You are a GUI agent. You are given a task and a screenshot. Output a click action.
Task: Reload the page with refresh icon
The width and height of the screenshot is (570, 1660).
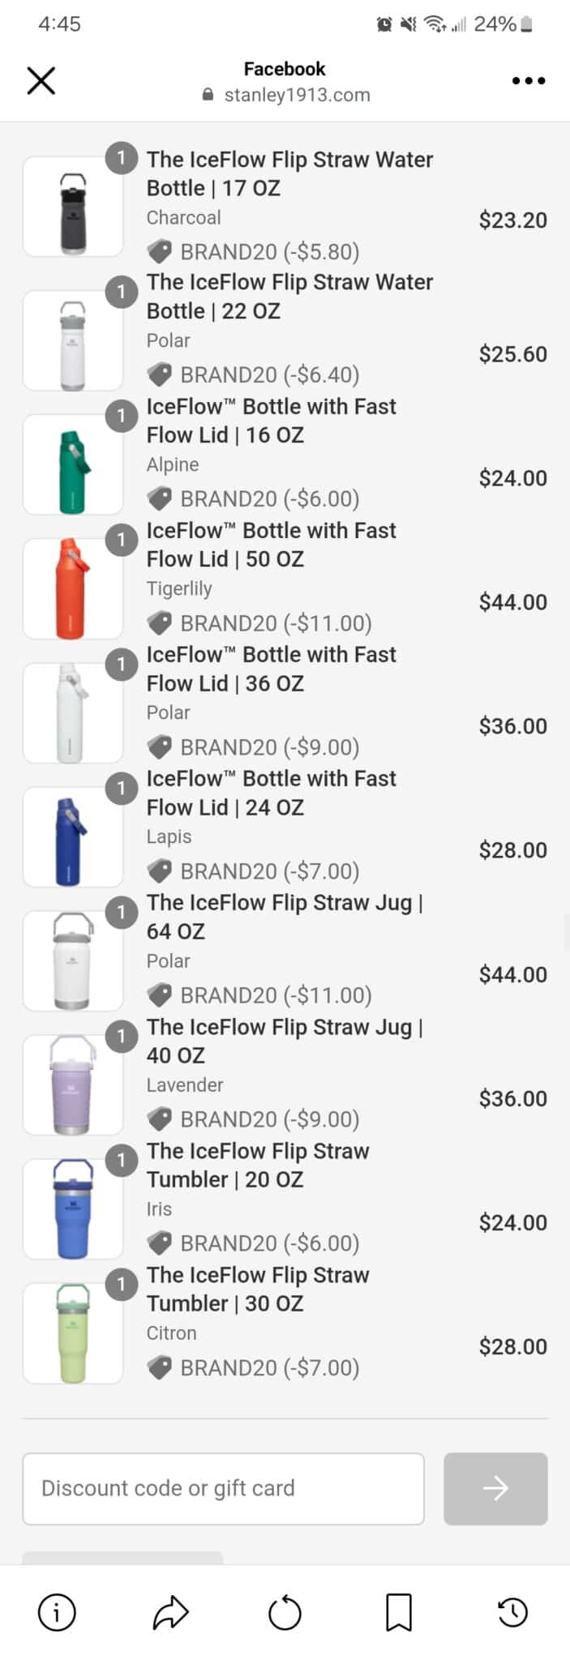click(285, 1612)
